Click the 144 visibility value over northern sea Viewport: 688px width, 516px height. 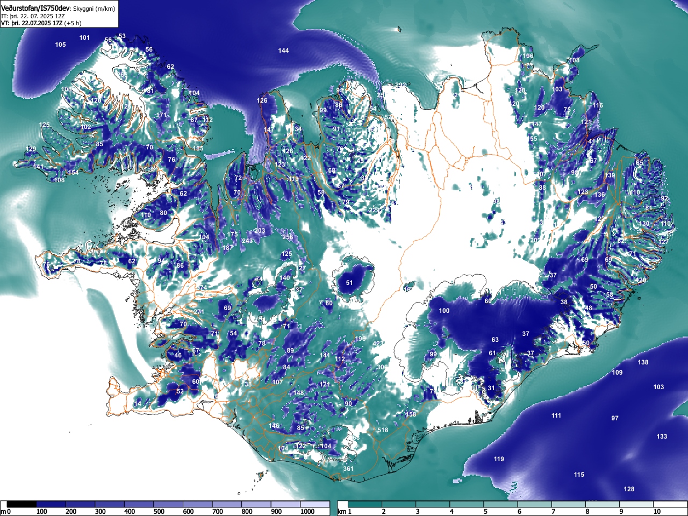[x=283, y=51]
